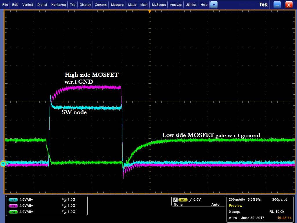Open the Utilities menu
The width and height of the screenshot is (297, 223).
[x=191, y=5]
